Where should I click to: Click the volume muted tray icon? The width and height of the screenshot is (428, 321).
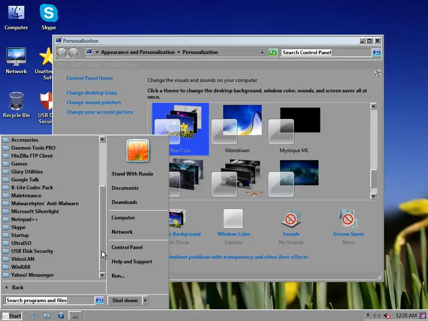click(x=387, y=316)
